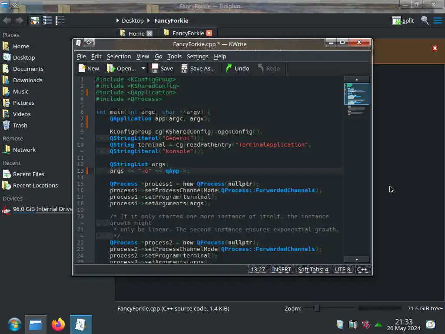The height and width of the screenshot is (334, 445).
Task: Open the View menu
Action: (x=143, y=56)
